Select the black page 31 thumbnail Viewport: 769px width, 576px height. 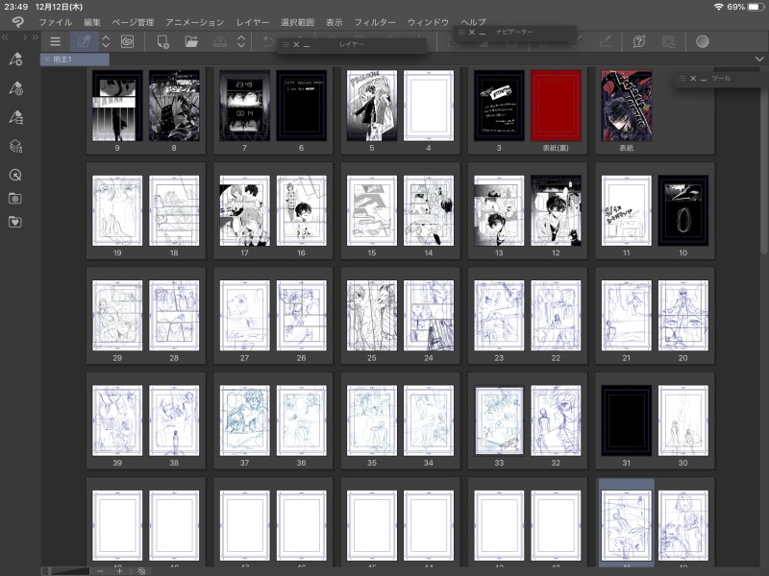tap(627, 420)
